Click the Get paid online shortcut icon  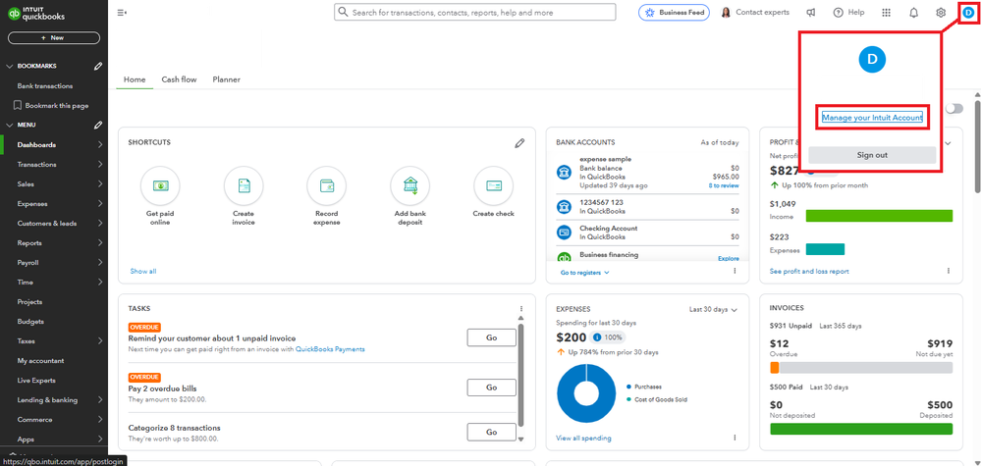coord(160,185)
